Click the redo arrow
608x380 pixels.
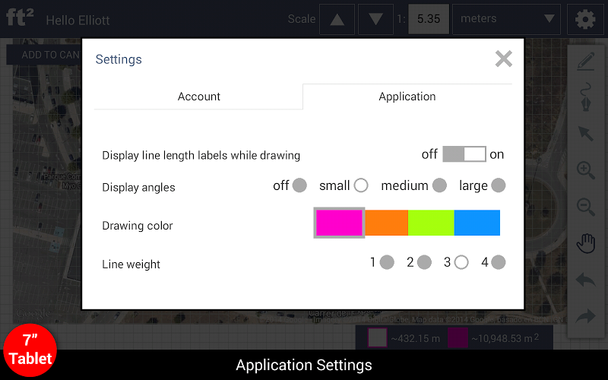pos(585,316)
